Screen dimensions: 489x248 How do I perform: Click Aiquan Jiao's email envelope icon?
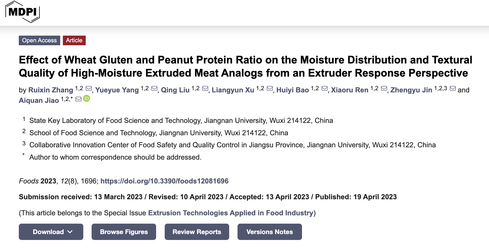coord(78,99)
